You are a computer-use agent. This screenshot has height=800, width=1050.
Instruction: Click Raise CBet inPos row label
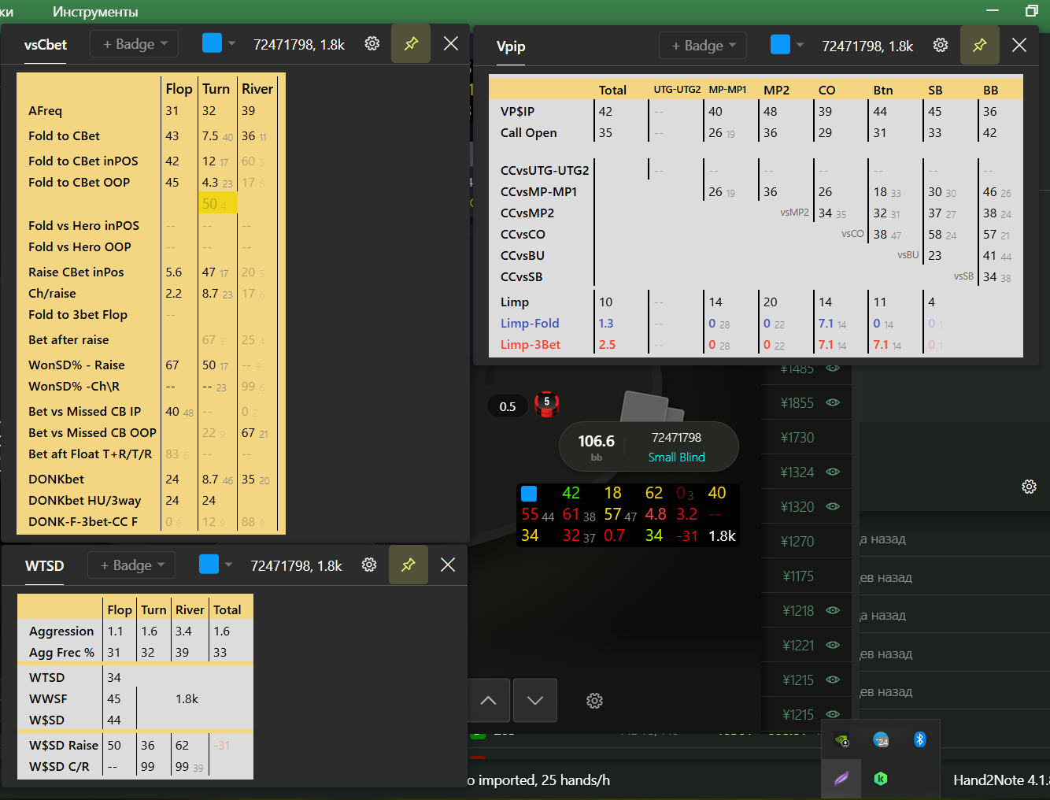(76, 272)
